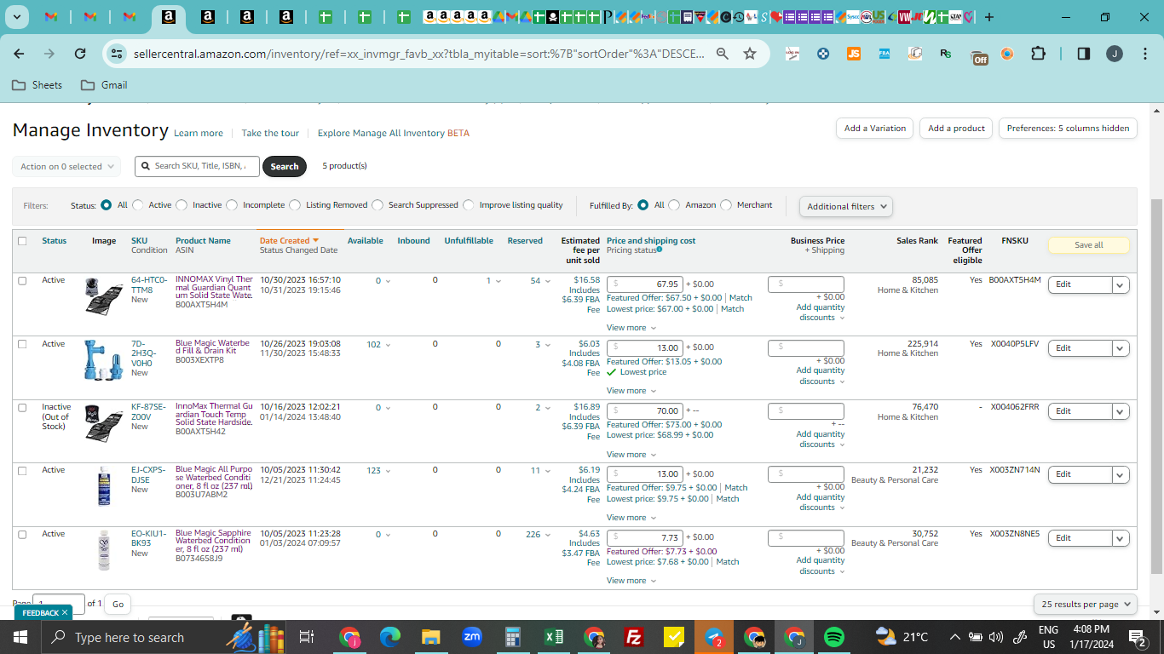Image resolution: width=1164 pixels, height=654 pixels.
Task: Expand View more under the $7.73 price
Action: [x=631, y=581]
